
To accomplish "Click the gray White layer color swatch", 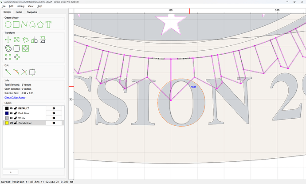I will click(7, 118).
